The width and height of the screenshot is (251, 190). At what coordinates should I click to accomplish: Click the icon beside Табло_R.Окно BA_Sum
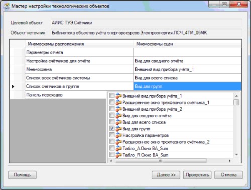click(x=118, y=155)
